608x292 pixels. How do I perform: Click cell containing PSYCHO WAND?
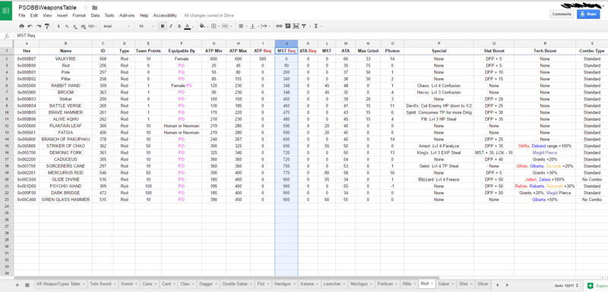point(65,186)
